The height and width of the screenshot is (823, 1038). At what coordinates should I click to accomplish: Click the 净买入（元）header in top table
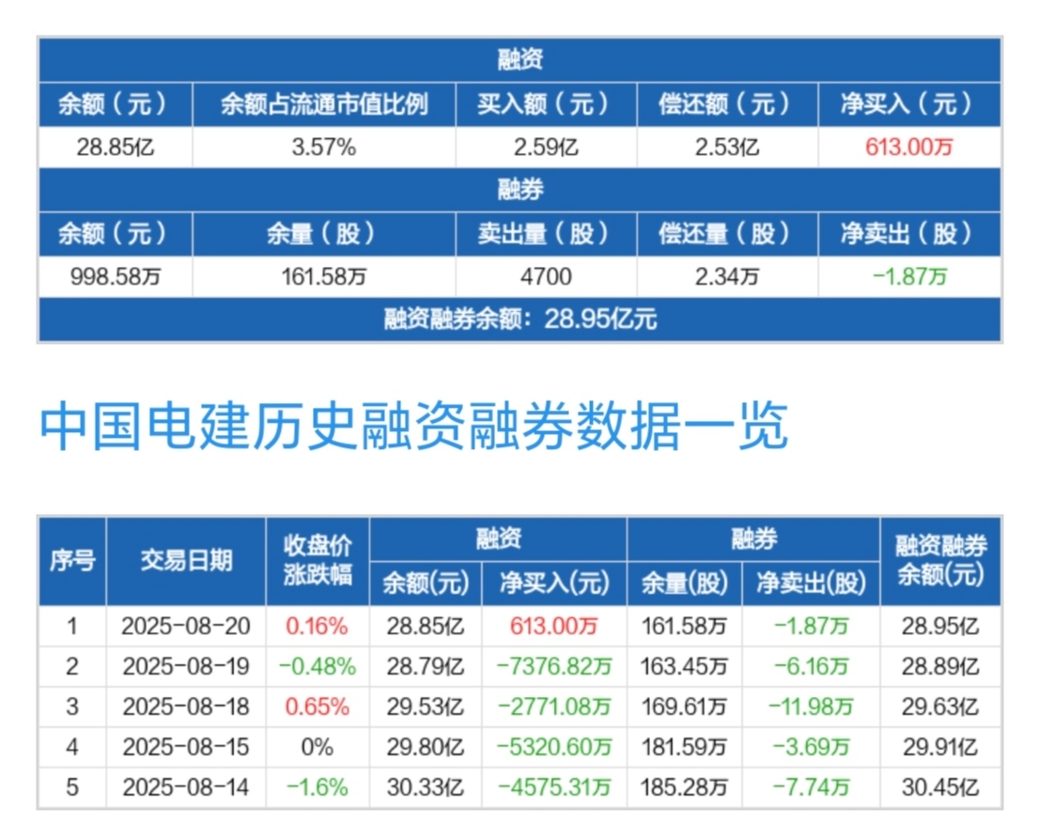point(909,104)
